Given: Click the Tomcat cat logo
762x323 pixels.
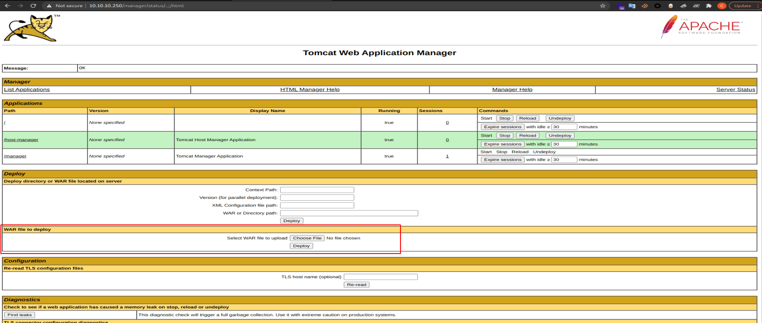Looking at the screenshot, I should 31,28.
